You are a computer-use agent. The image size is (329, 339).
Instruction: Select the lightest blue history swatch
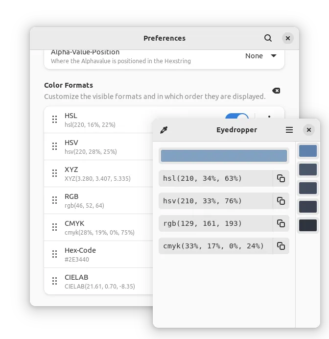(x=308, y=151)
